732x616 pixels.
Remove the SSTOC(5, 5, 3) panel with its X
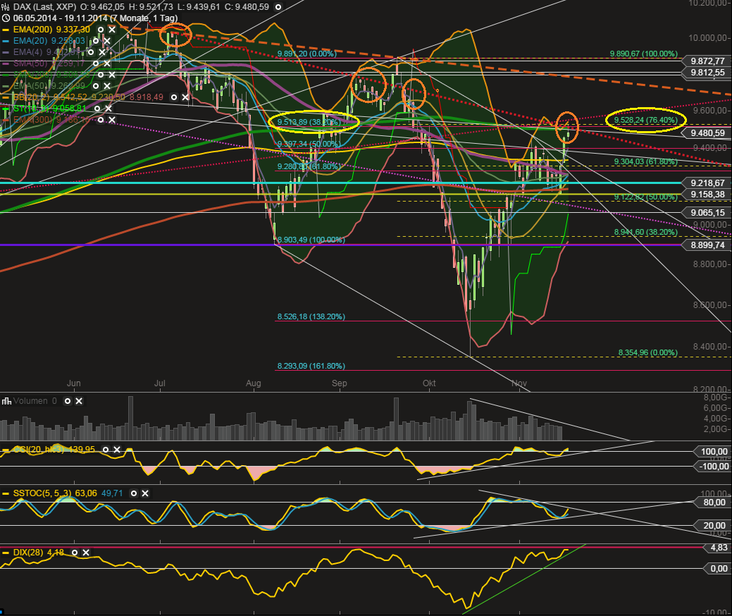pos(145,493)
